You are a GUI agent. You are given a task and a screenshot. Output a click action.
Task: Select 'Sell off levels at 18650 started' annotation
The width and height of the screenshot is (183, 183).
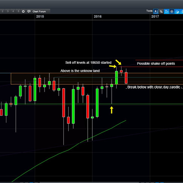pos(88,63)
